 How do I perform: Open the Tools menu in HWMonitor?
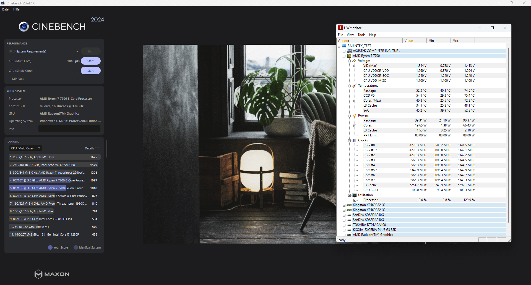point(361,35)
